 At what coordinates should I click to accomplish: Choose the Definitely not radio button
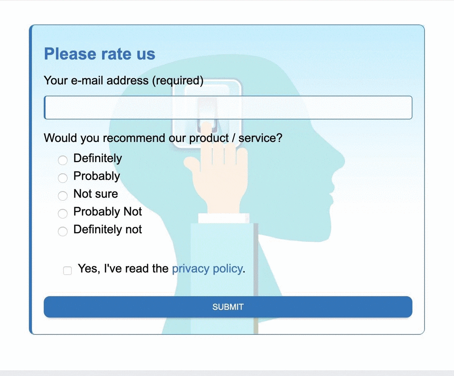[62, 231]
